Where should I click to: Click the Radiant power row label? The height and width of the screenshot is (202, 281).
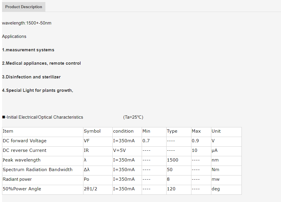pyautogui.click(x=17, y=179)
